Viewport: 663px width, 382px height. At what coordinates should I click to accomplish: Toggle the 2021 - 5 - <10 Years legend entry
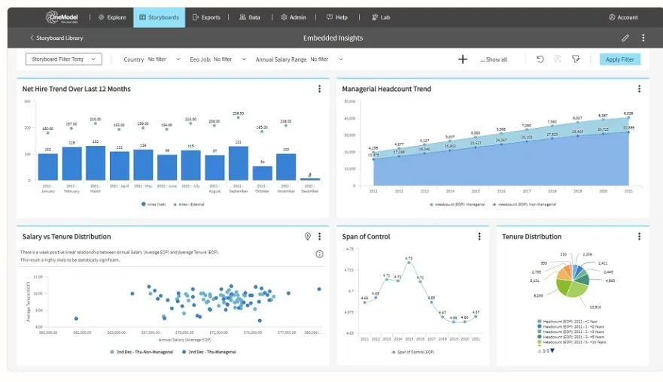pyautogui.click(x=571, y=342)
